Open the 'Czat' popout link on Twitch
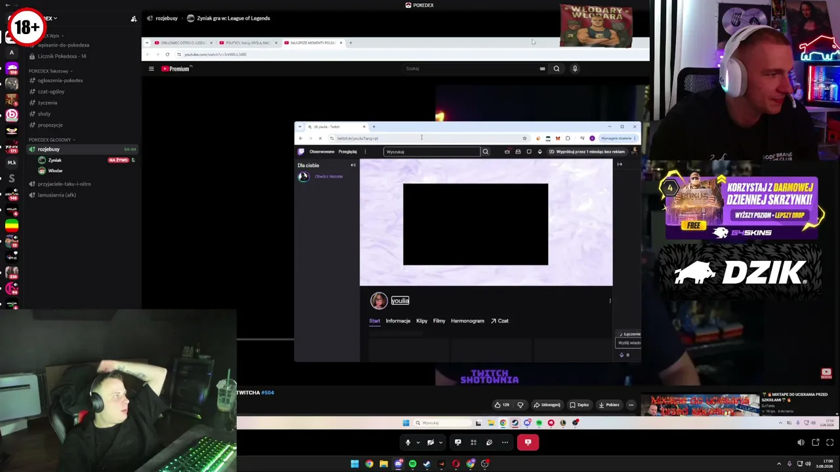 tap(500, 321)
